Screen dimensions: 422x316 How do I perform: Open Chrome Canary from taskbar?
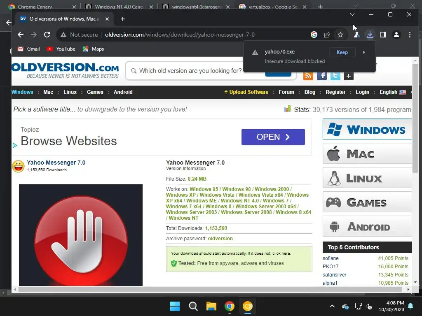pyautogui.click(x=247, y=306)
